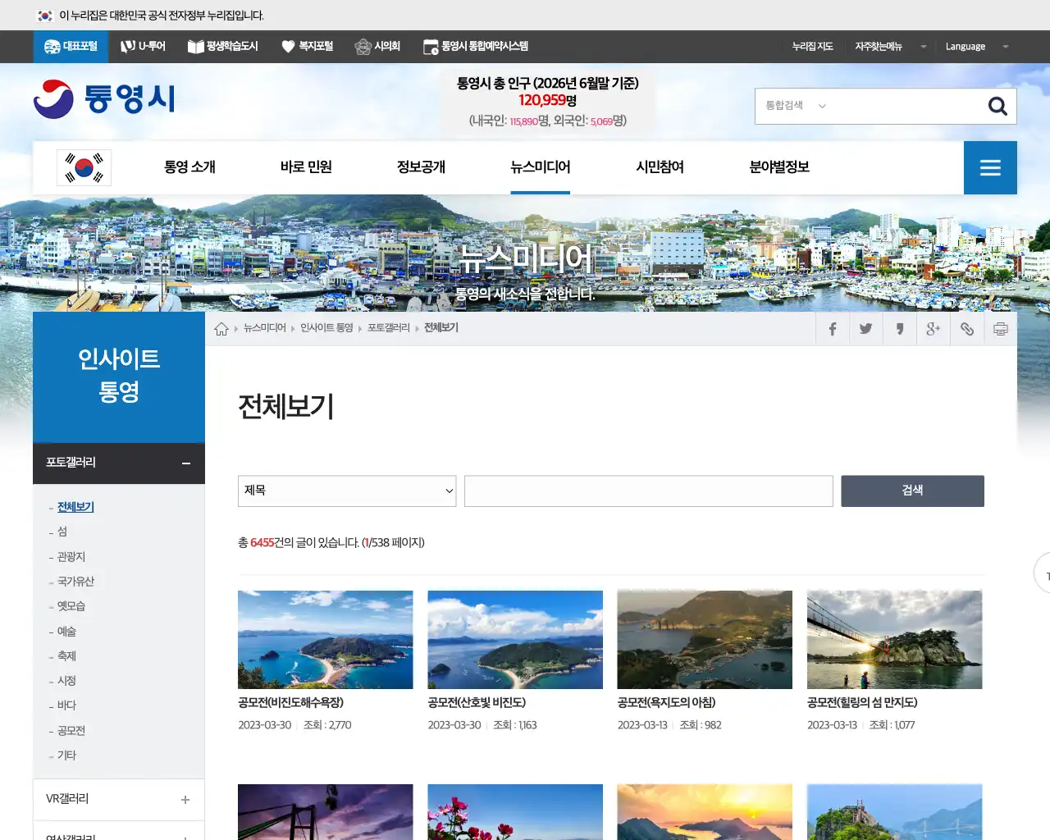Click 공모전(산호빛 비진도) title link
1050x840 pixels.
(x=477, y=703)
